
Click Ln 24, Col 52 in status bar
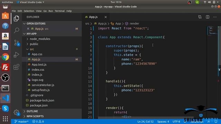[x=145, y=122]
